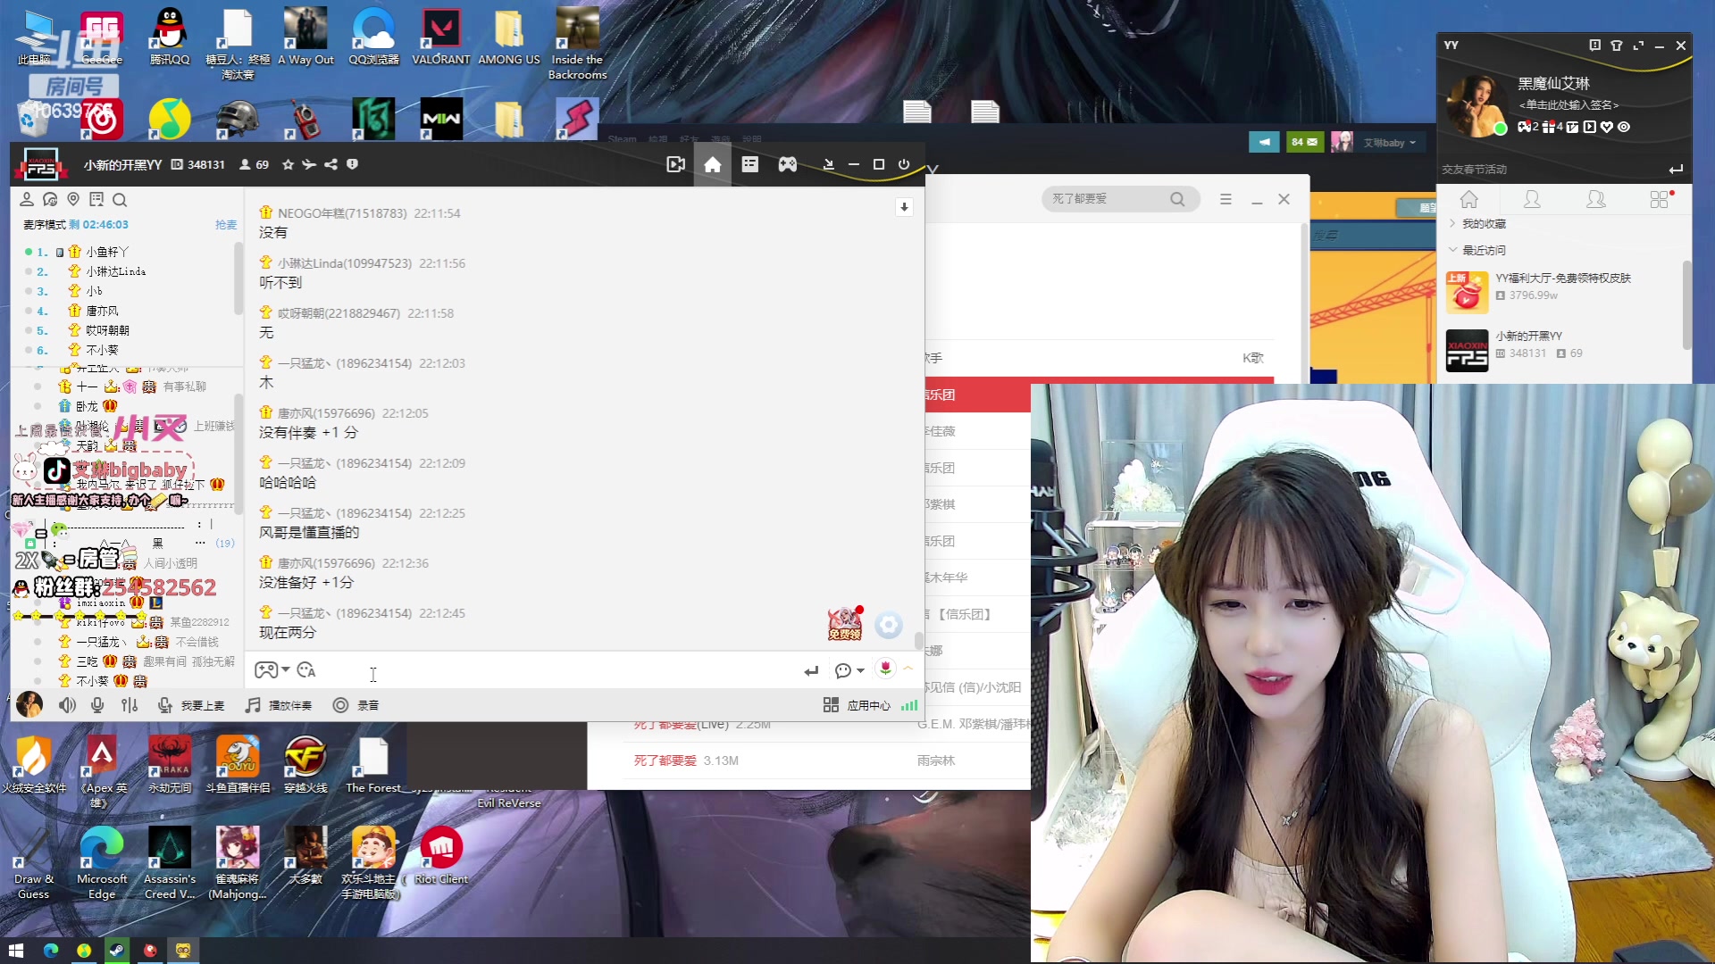Share the channel using the share icon
1715x964 pixels.
[330, 164]
